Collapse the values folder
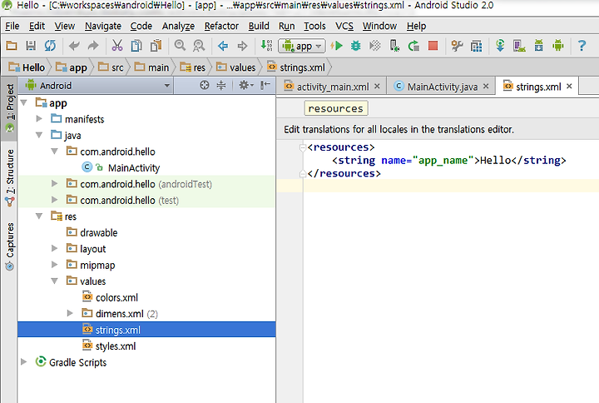 [x=55, y=281]
